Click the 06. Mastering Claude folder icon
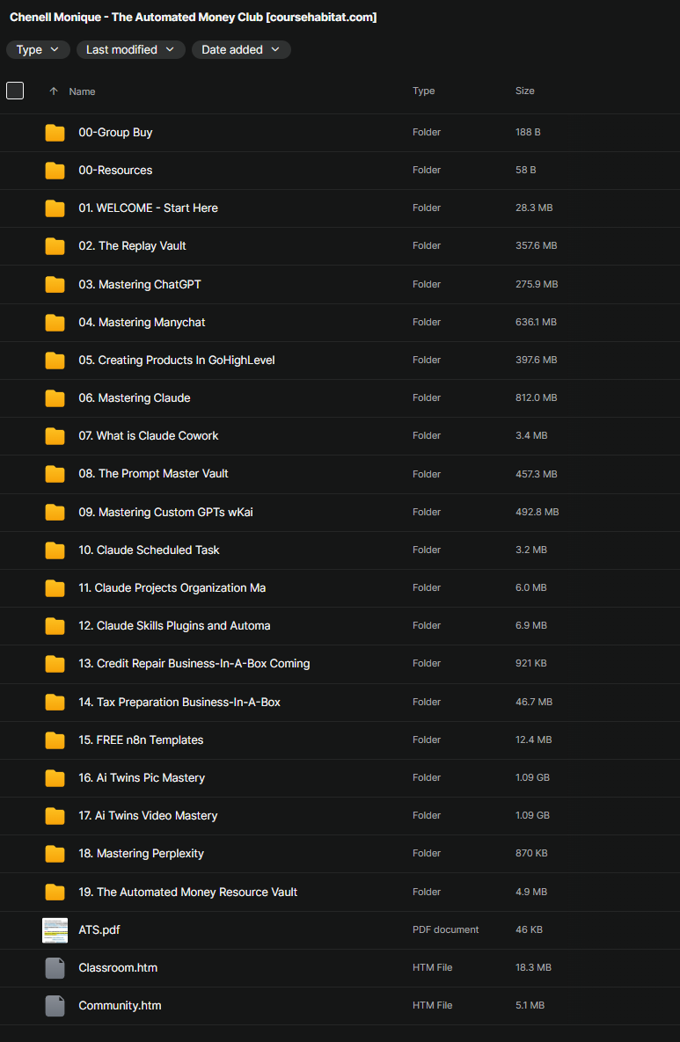680x1042 pixels. tap(55, 398)
